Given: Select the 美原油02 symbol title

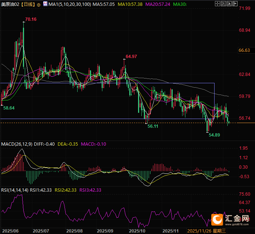Looking at the screenshot, I should coord(10,4).
